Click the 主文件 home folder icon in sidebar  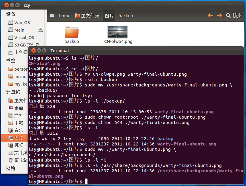11,100
